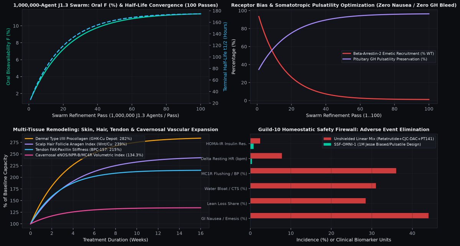460x246 pixels.
Task: Click orange line sample beside Dermal Procollagen legend
Action: click(29, 138)
